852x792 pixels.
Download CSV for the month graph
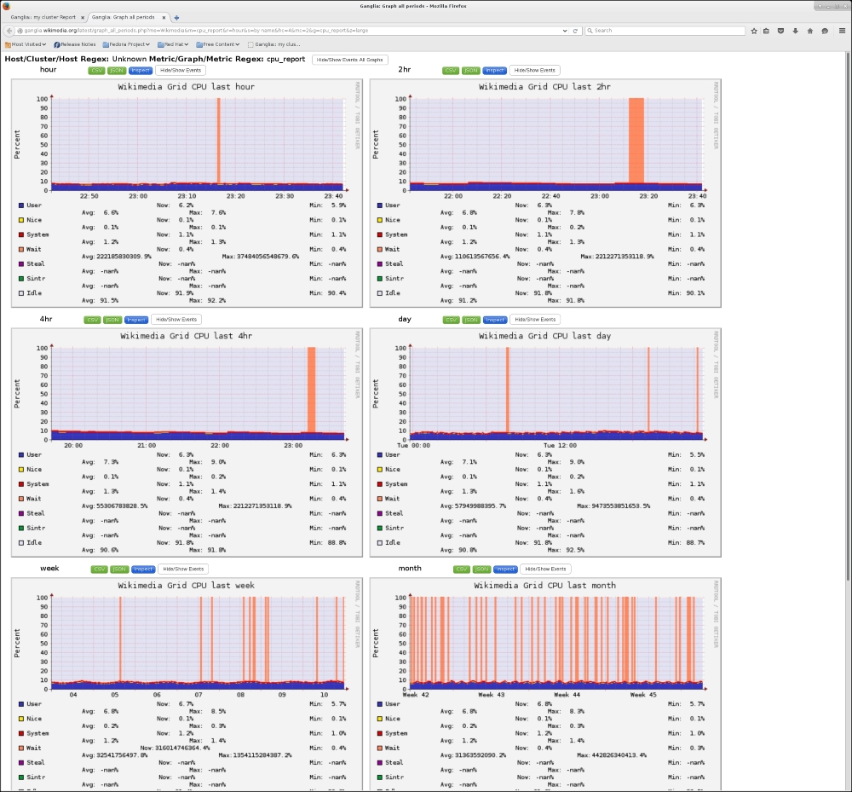pyautogui.click(x=461, y=569)
